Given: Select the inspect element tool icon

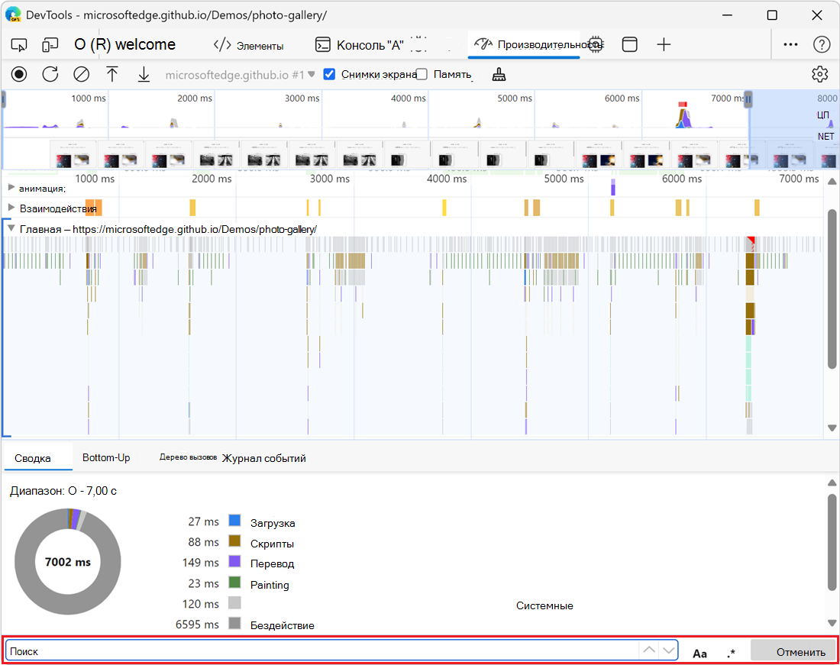Looking at the screenshot, I should click(19, 45).
